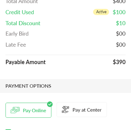Click the Total Amount label
The image size is (131, 130).
[x=22, y=2]
